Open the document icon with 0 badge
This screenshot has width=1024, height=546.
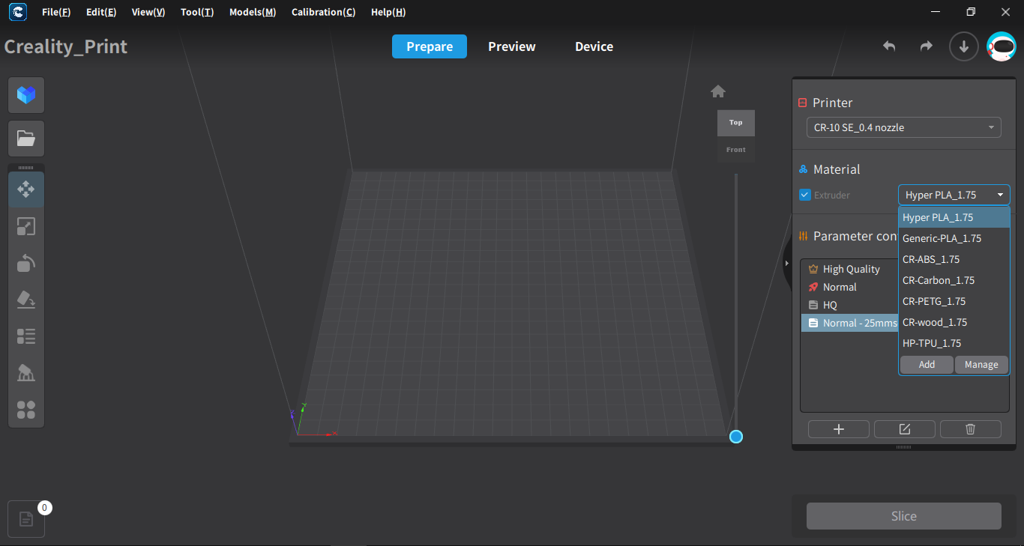click(x=26, y=519)
